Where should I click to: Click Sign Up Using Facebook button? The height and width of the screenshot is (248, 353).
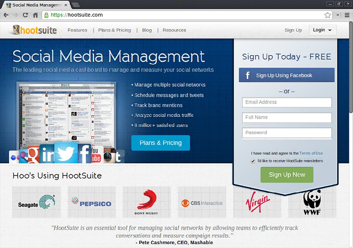click(287, 75)
